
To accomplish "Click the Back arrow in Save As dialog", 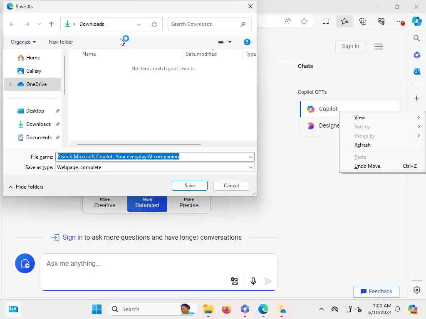I will 12,24.
